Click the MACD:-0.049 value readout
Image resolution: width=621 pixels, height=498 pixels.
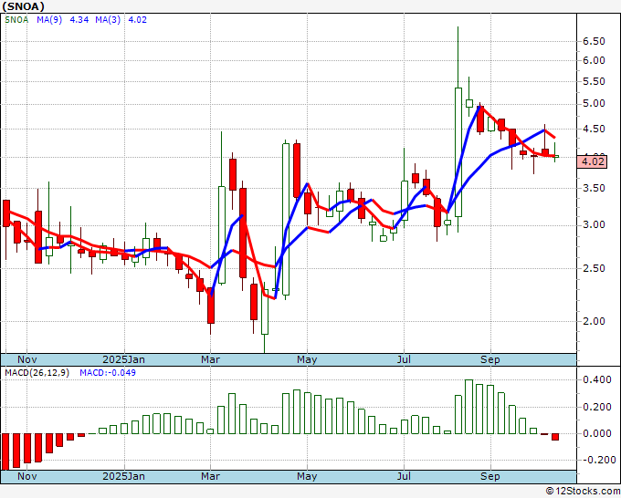[108, 373]
